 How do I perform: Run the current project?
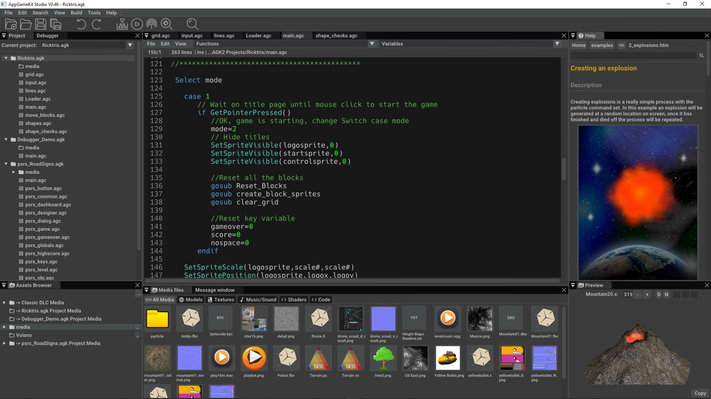[137, 24]
